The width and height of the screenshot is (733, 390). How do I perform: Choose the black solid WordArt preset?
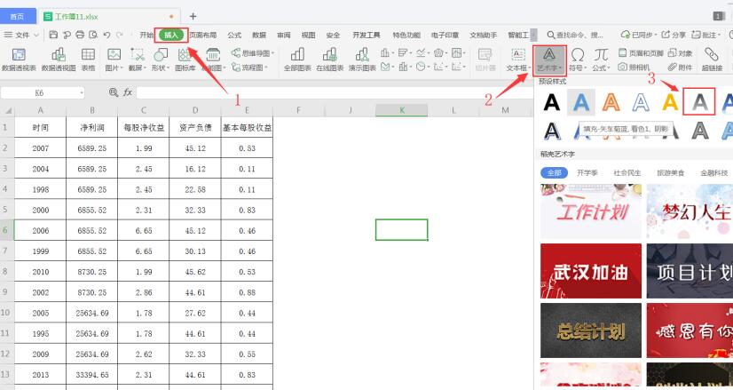point(552,102)
